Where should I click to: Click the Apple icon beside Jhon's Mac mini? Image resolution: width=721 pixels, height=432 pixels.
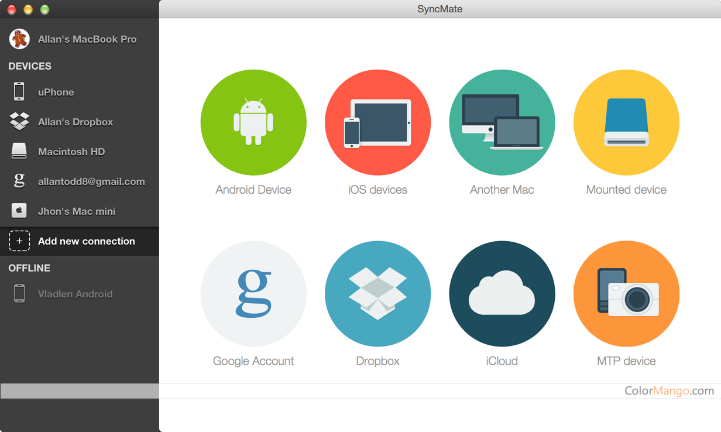point(19,211)
